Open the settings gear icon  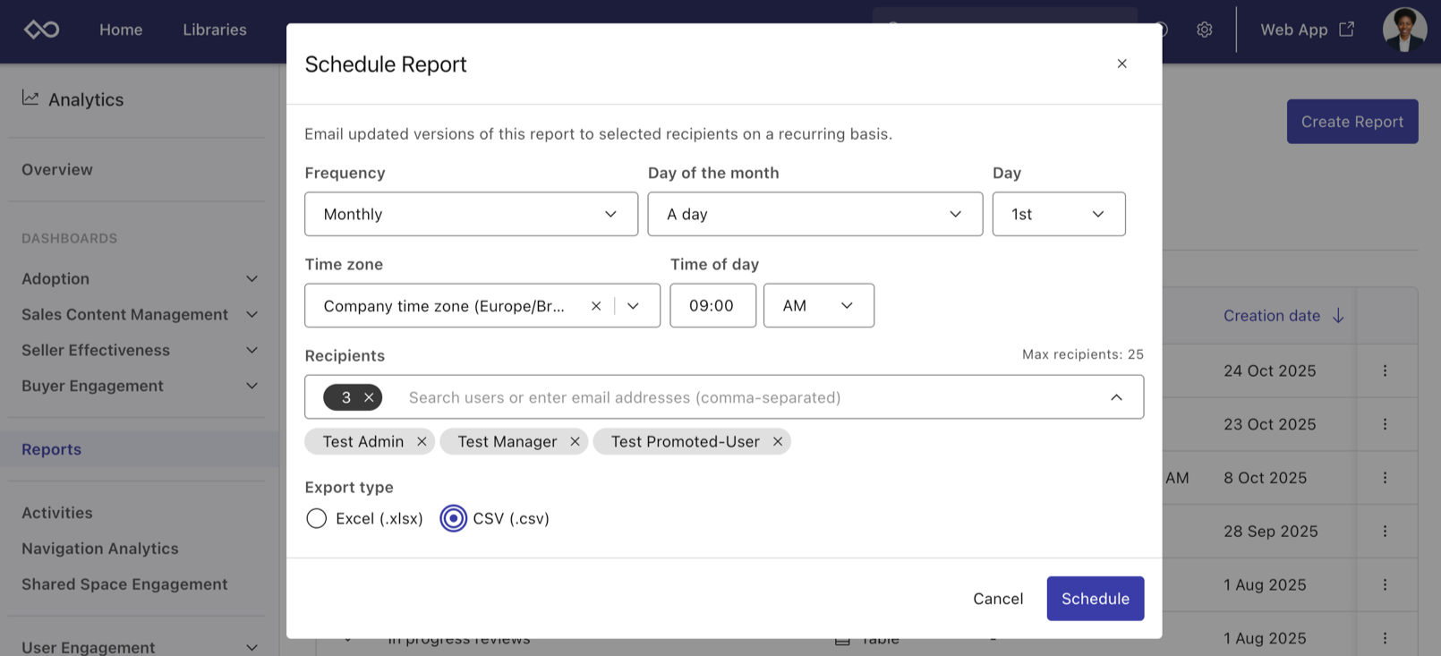[x=1205, y=30]
